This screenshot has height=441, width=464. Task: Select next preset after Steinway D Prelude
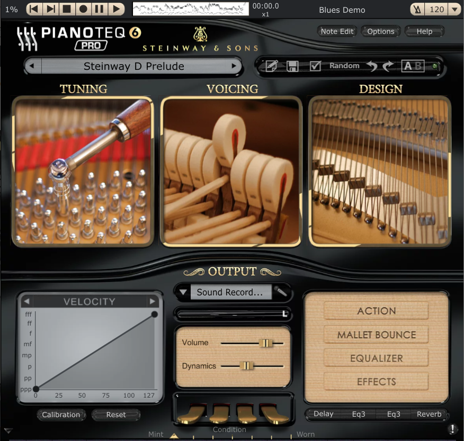click(x=234, y=66)
